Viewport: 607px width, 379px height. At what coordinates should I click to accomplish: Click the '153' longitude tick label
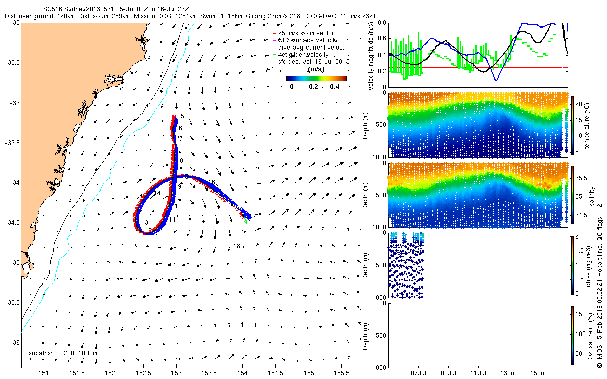coord(176,373)
